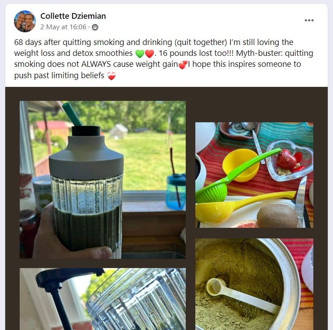Open the citrus squeezers photo
333x330 pixels.
[254, 175]
